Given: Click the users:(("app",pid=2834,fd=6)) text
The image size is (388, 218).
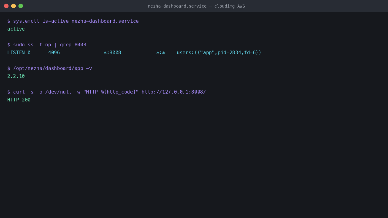Looking at the screenshot, I should (x=219, y=53).
